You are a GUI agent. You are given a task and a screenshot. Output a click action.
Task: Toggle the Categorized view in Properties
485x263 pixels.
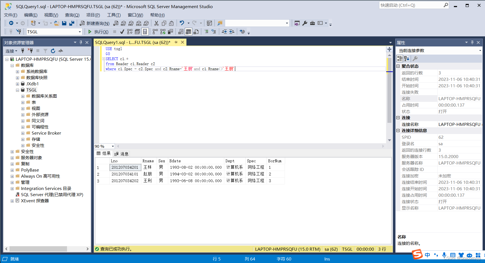[x=400, y=58]
